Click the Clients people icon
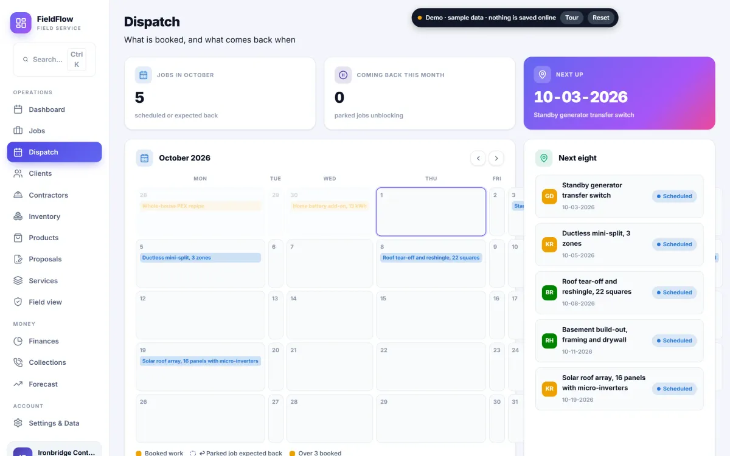Screen dimensions: 730x456 (18, 173)
